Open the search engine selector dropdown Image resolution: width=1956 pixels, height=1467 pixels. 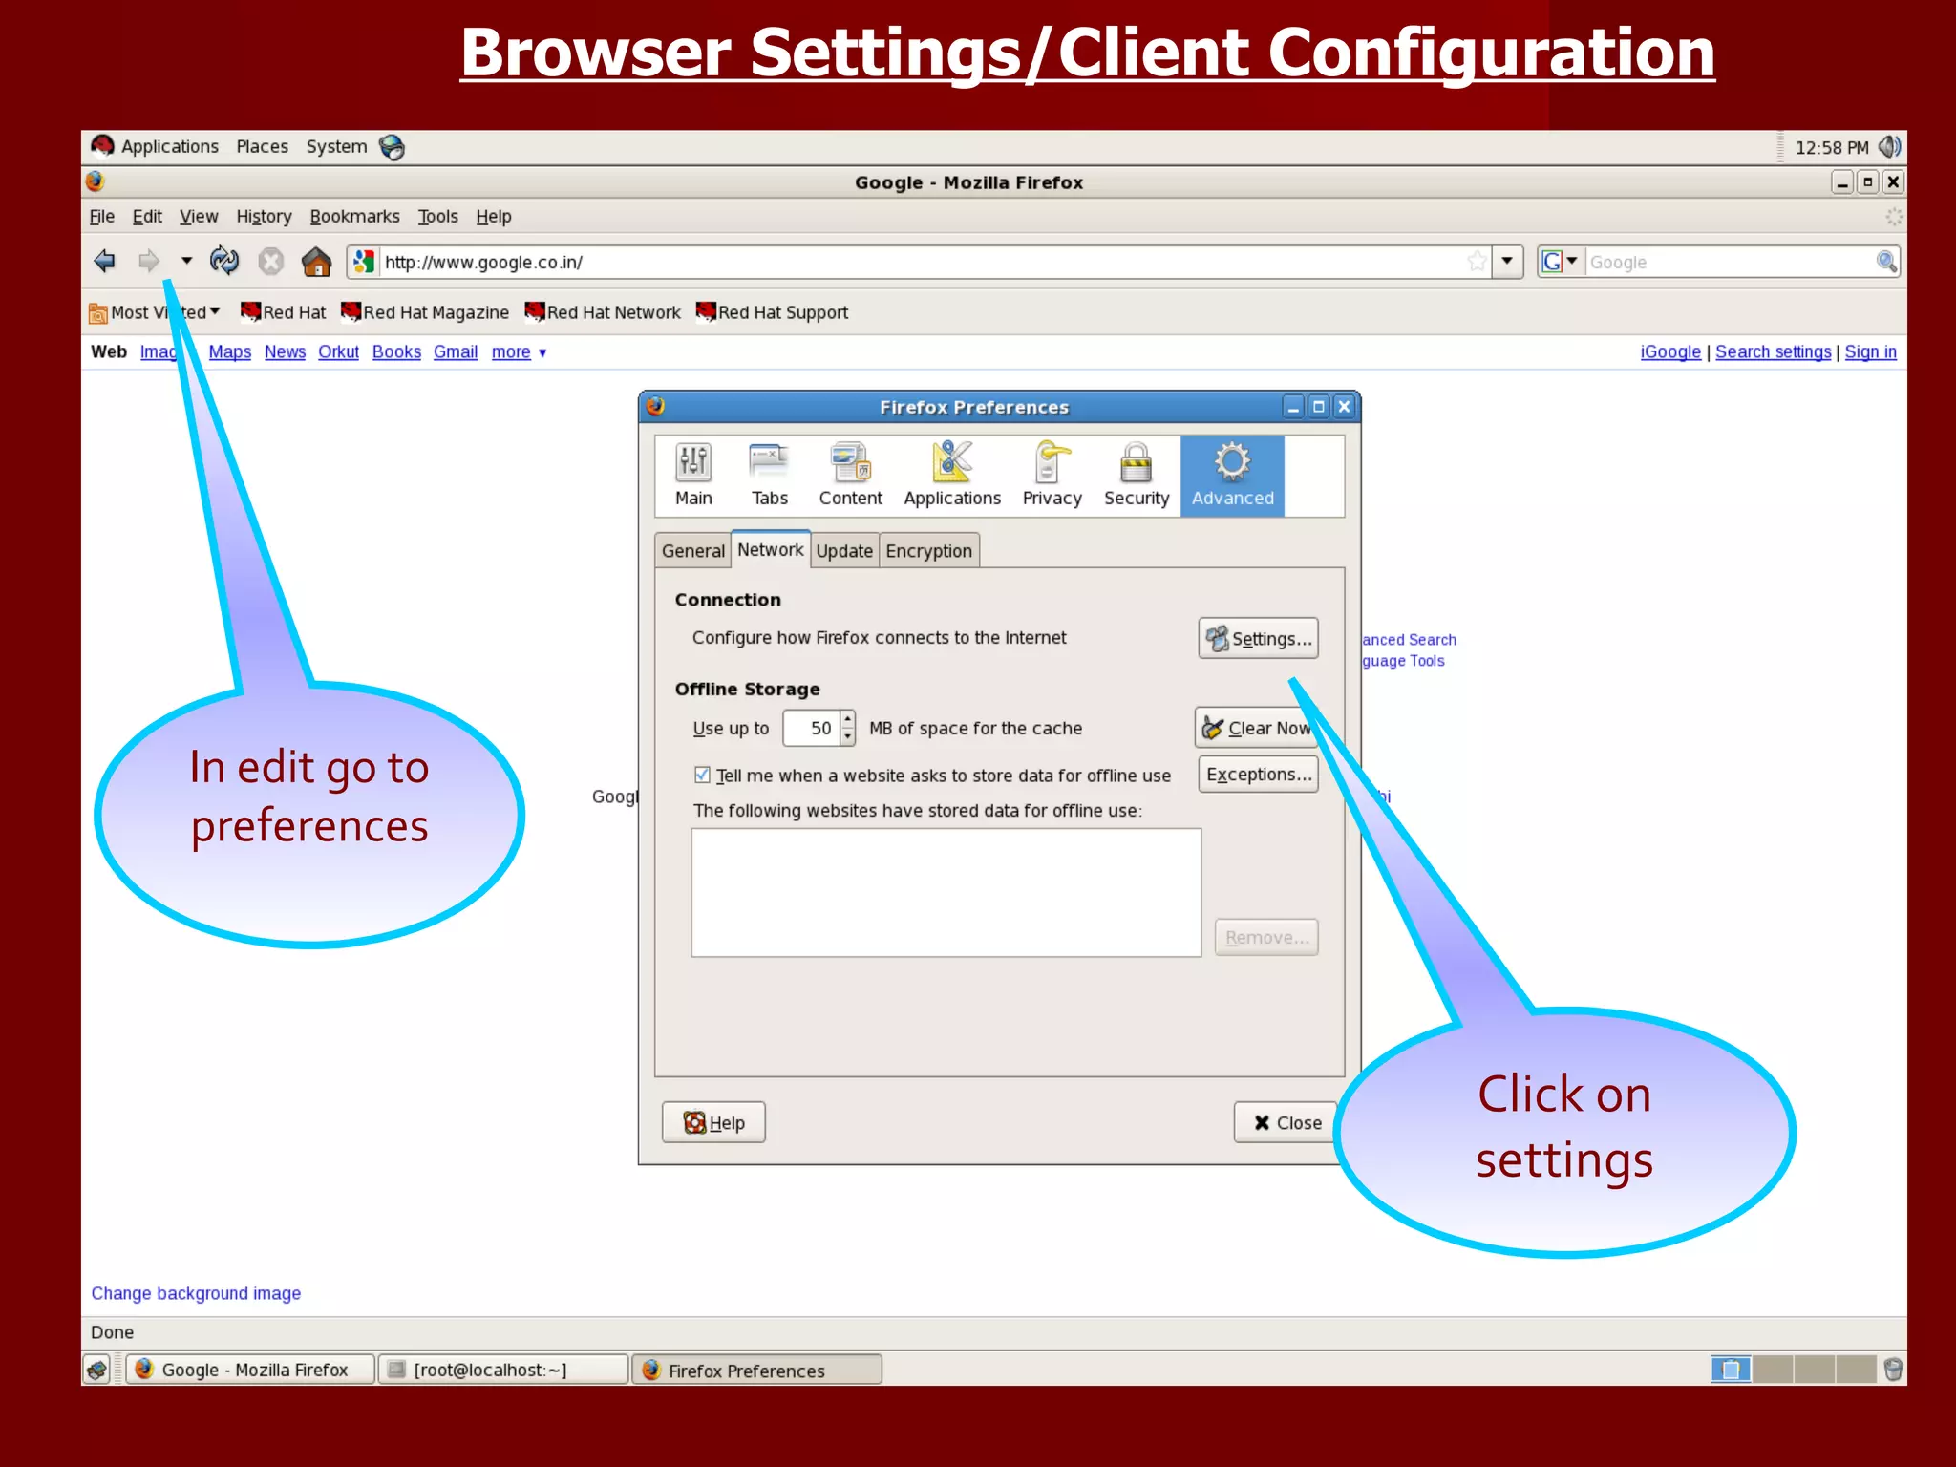(x=1560, y=261)
